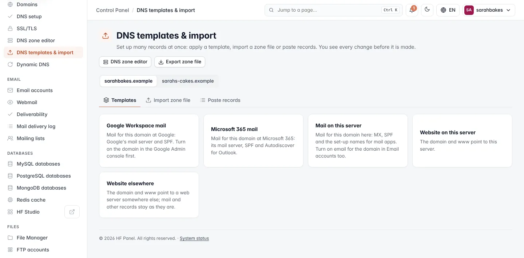Open HF Studio sidebar label
The image size is (524, 258).
(28, 212)
